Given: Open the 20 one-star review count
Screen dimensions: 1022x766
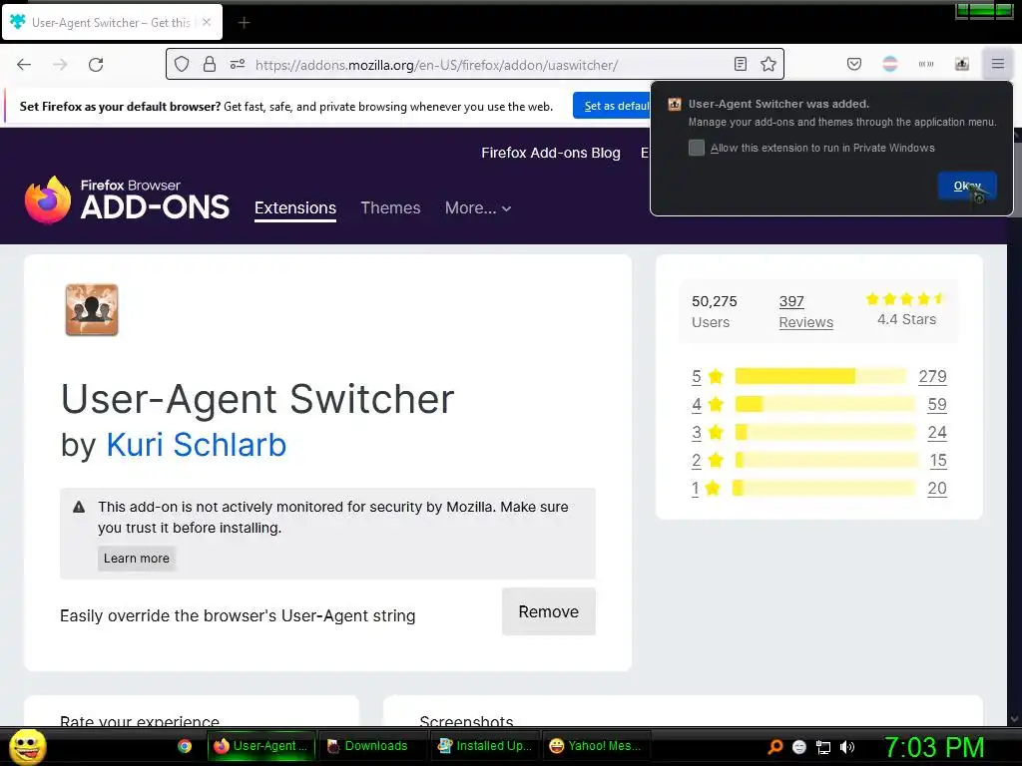Looking at the screenshot, I should [936, 489].
